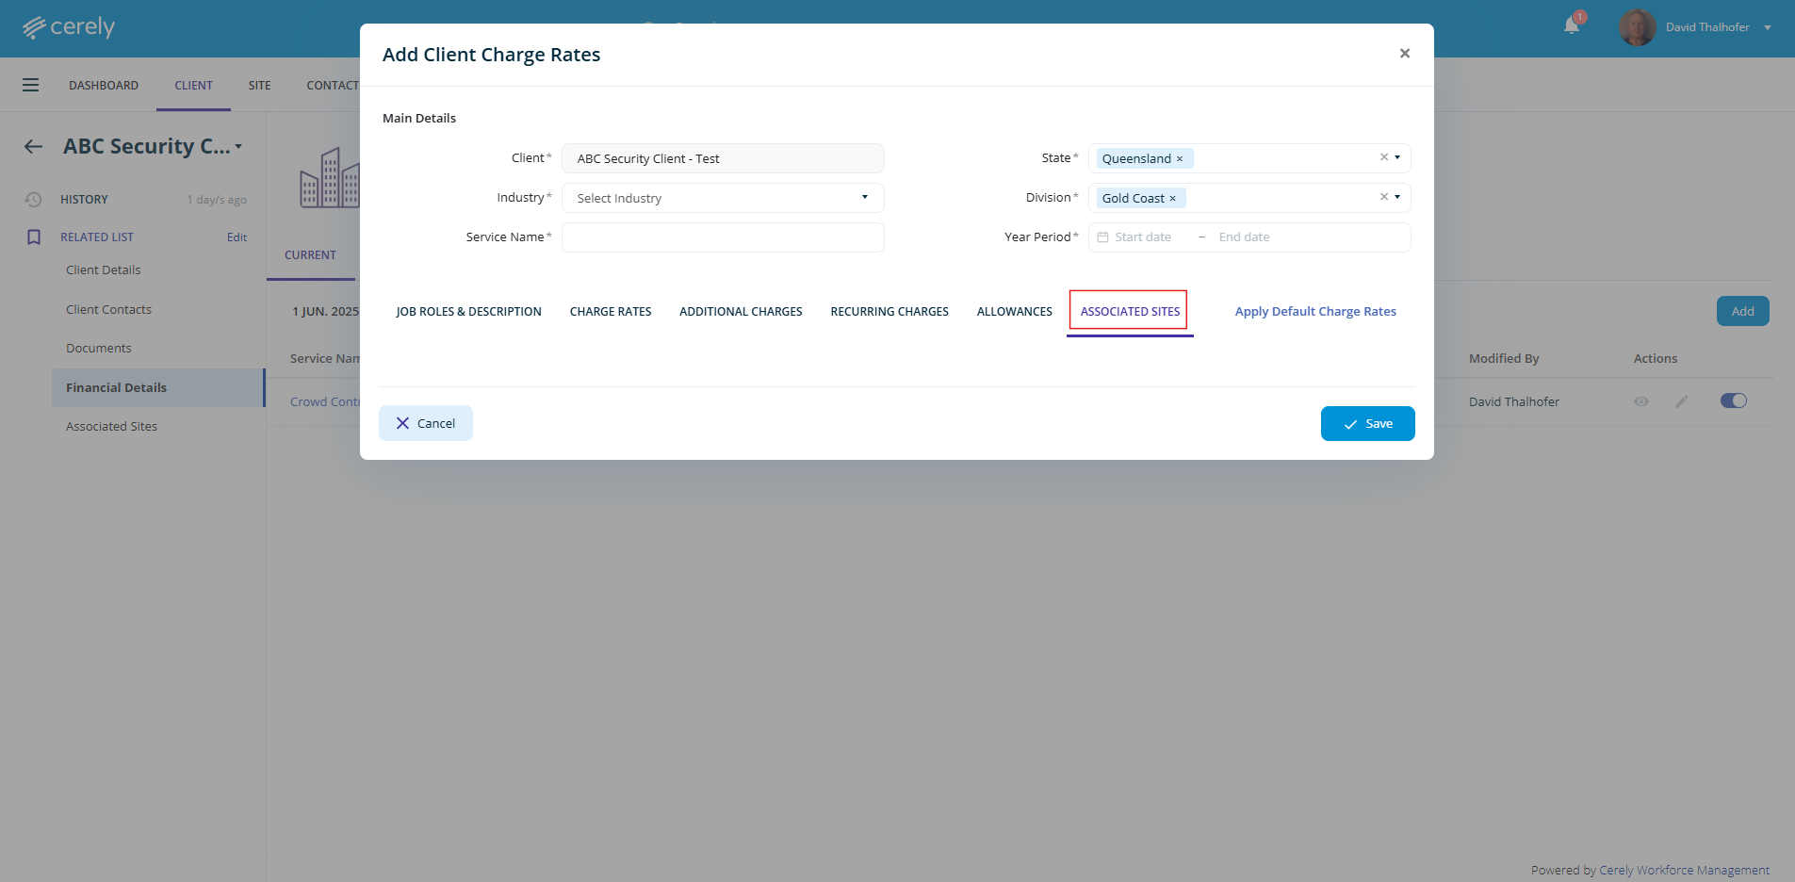
Task: Open the notifications bell
Action: (1572, 25)
